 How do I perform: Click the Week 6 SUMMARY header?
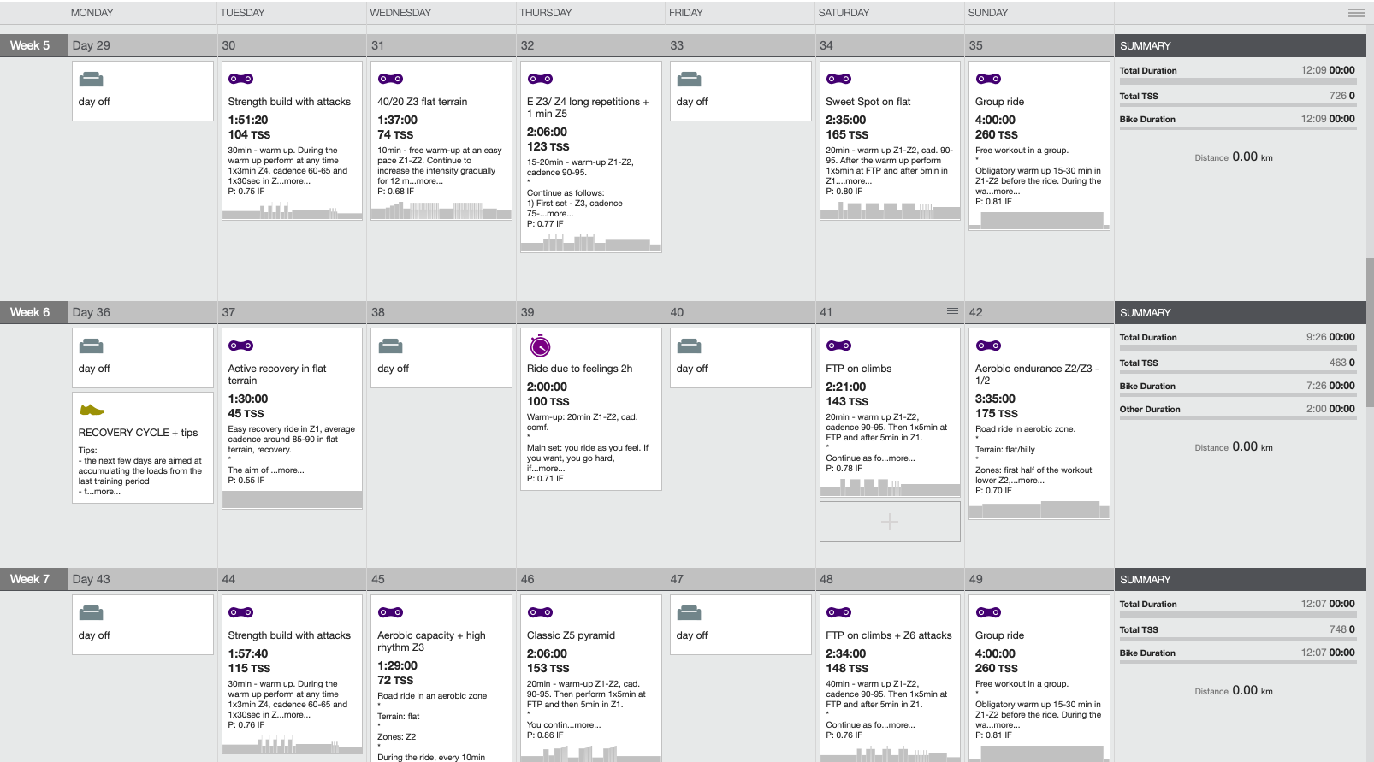[x=1240, y=312]
